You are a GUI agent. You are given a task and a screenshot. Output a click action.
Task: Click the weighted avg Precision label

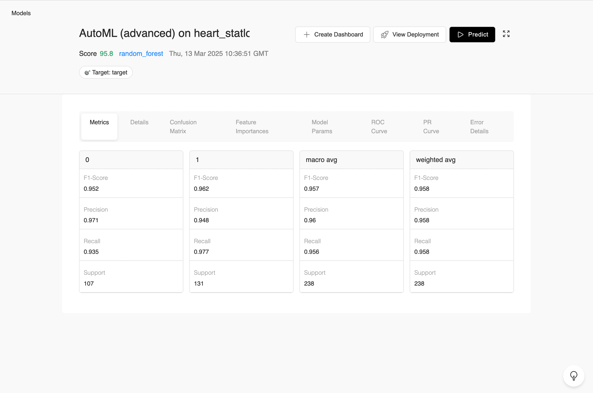(426, 210)
